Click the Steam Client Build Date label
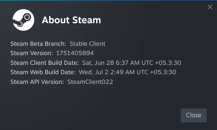217x130 pixels. [44, 63]
